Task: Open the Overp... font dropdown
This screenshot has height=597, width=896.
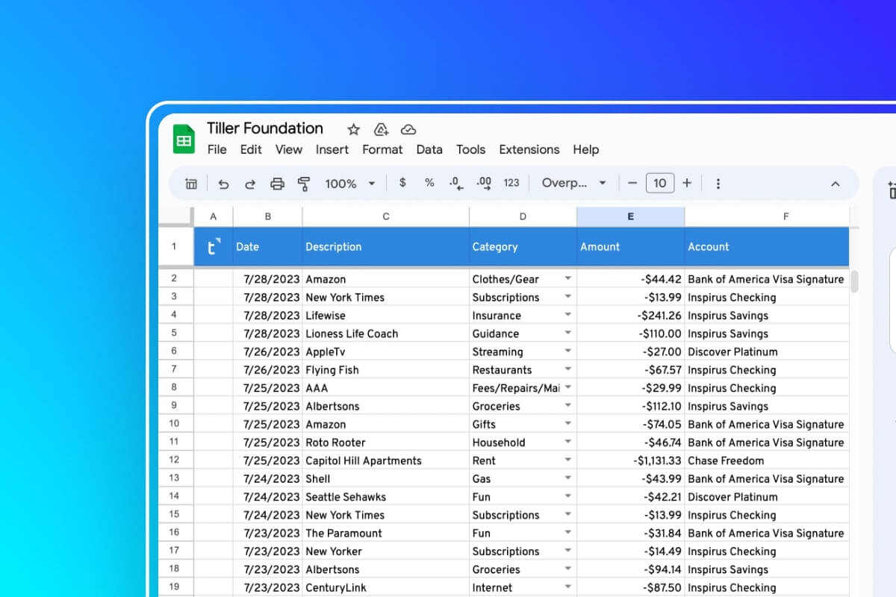Action: point(573,183)
